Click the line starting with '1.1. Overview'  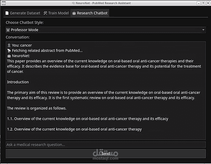click(x=88, y=119)
